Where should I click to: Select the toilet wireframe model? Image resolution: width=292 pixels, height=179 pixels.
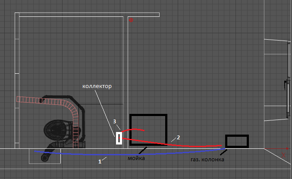click(x=59, y=129)
